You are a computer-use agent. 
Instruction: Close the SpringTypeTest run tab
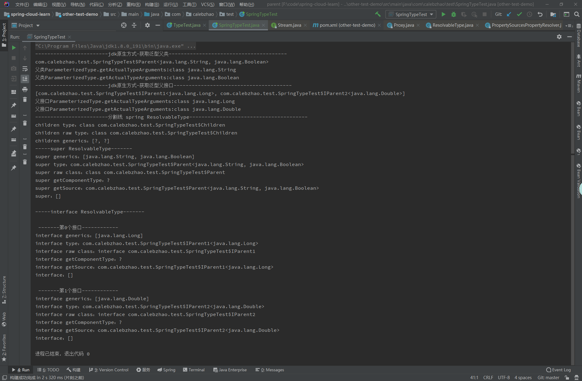[x=70, y=37]
